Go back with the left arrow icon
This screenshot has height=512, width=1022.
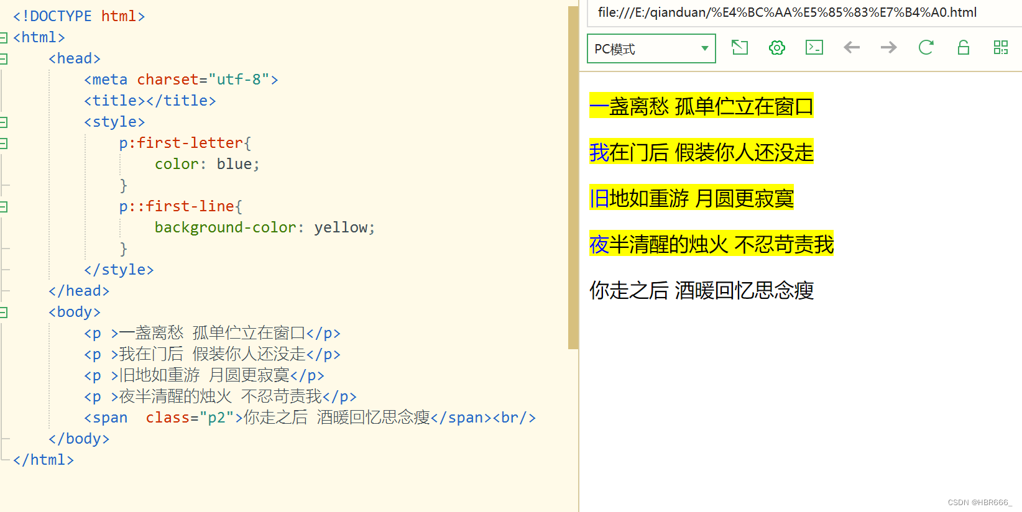click(852, 47)
